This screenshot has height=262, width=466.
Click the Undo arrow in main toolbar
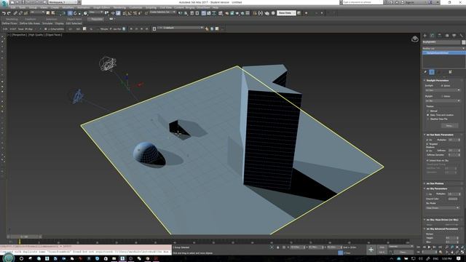point(4,13)
